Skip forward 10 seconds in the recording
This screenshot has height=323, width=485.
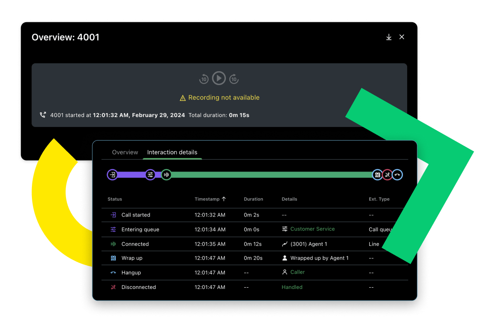click(234, 79)
